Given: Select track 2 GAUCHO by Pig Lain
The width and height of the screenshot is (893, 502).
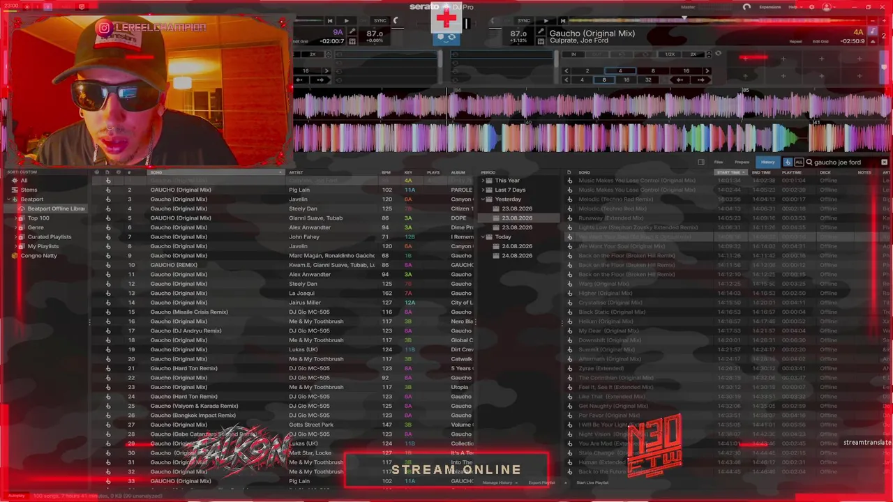Looking at the screenshot, I should pyautogui.click(x=283, y=190).
